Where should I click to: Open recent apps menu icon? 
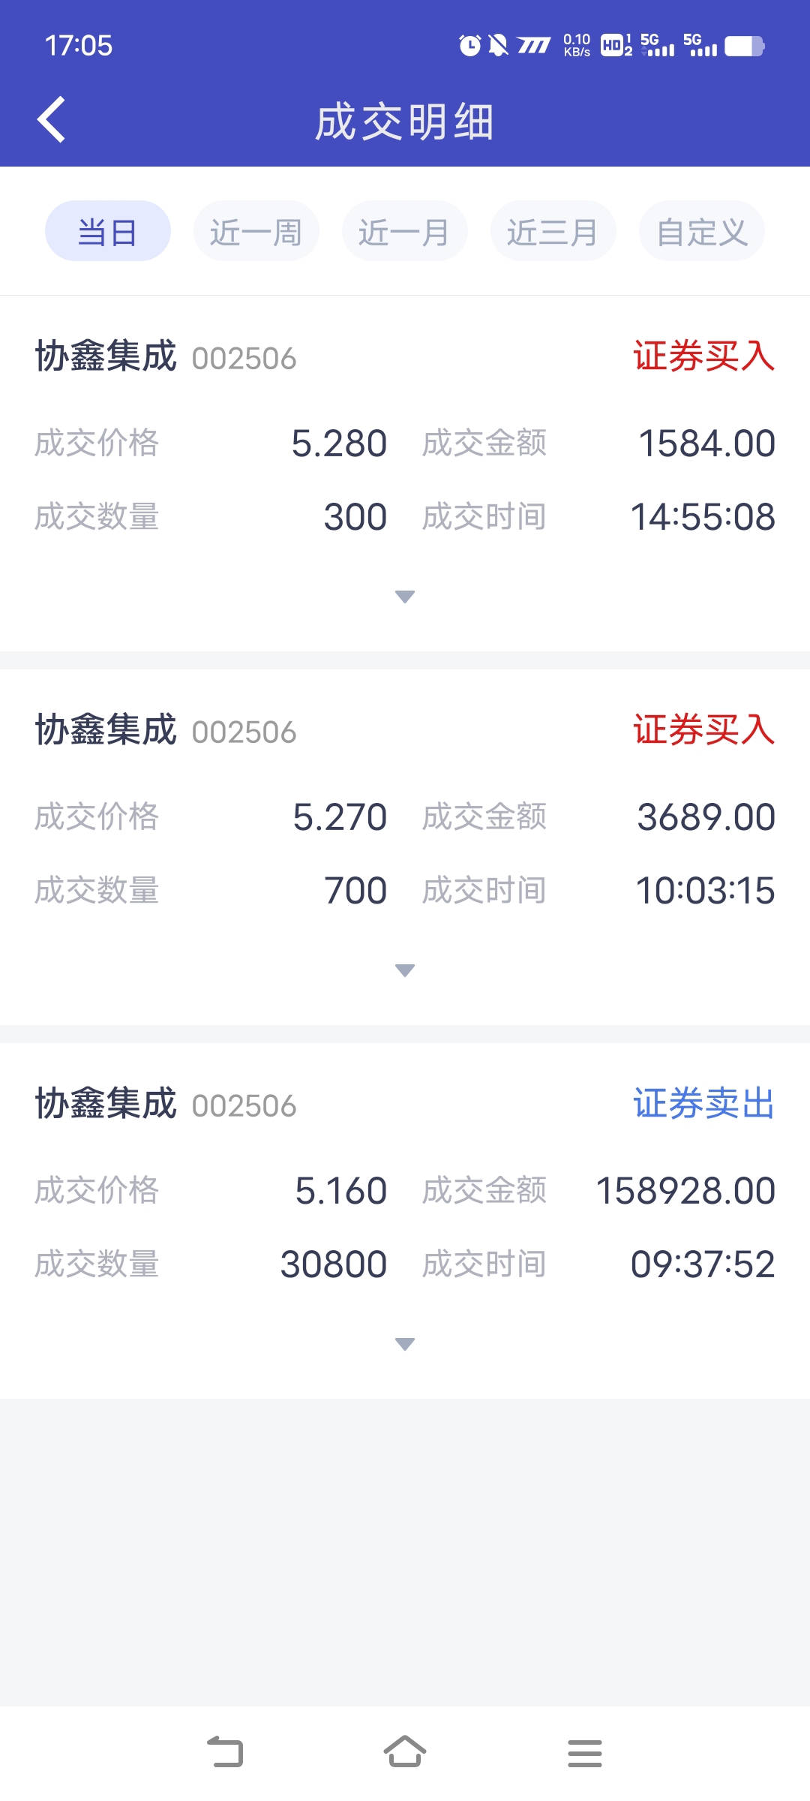click(x=584, y=1753)
